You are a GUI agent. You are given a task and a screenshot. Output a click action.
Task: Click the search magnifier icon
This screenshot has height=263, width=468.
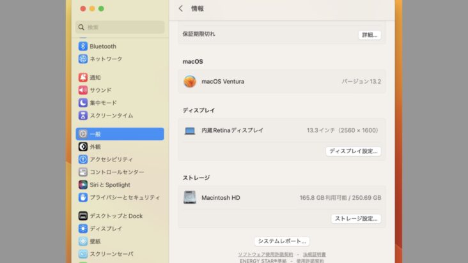(81, 27)
